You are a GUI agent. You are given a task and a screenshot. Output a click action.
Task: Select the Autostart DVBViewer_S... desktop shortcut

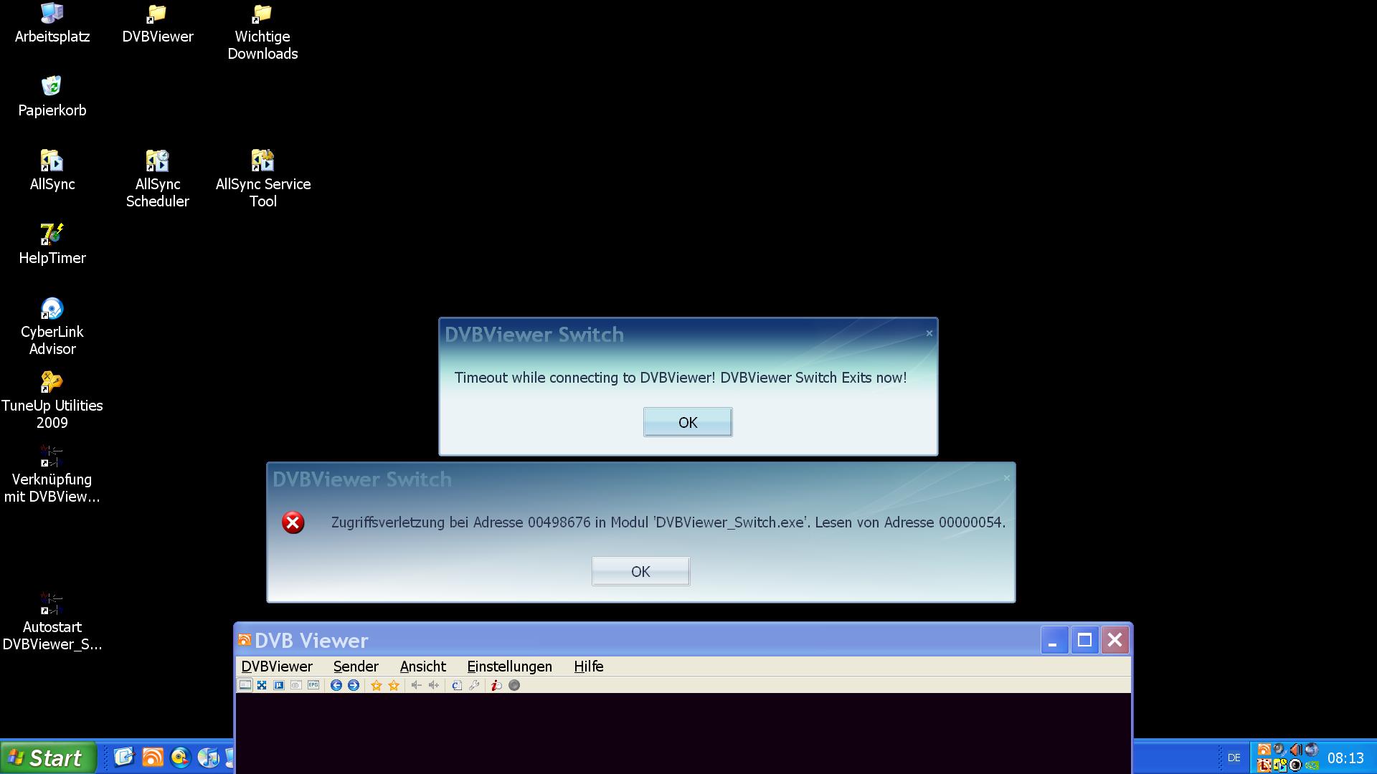coord(52,622)
